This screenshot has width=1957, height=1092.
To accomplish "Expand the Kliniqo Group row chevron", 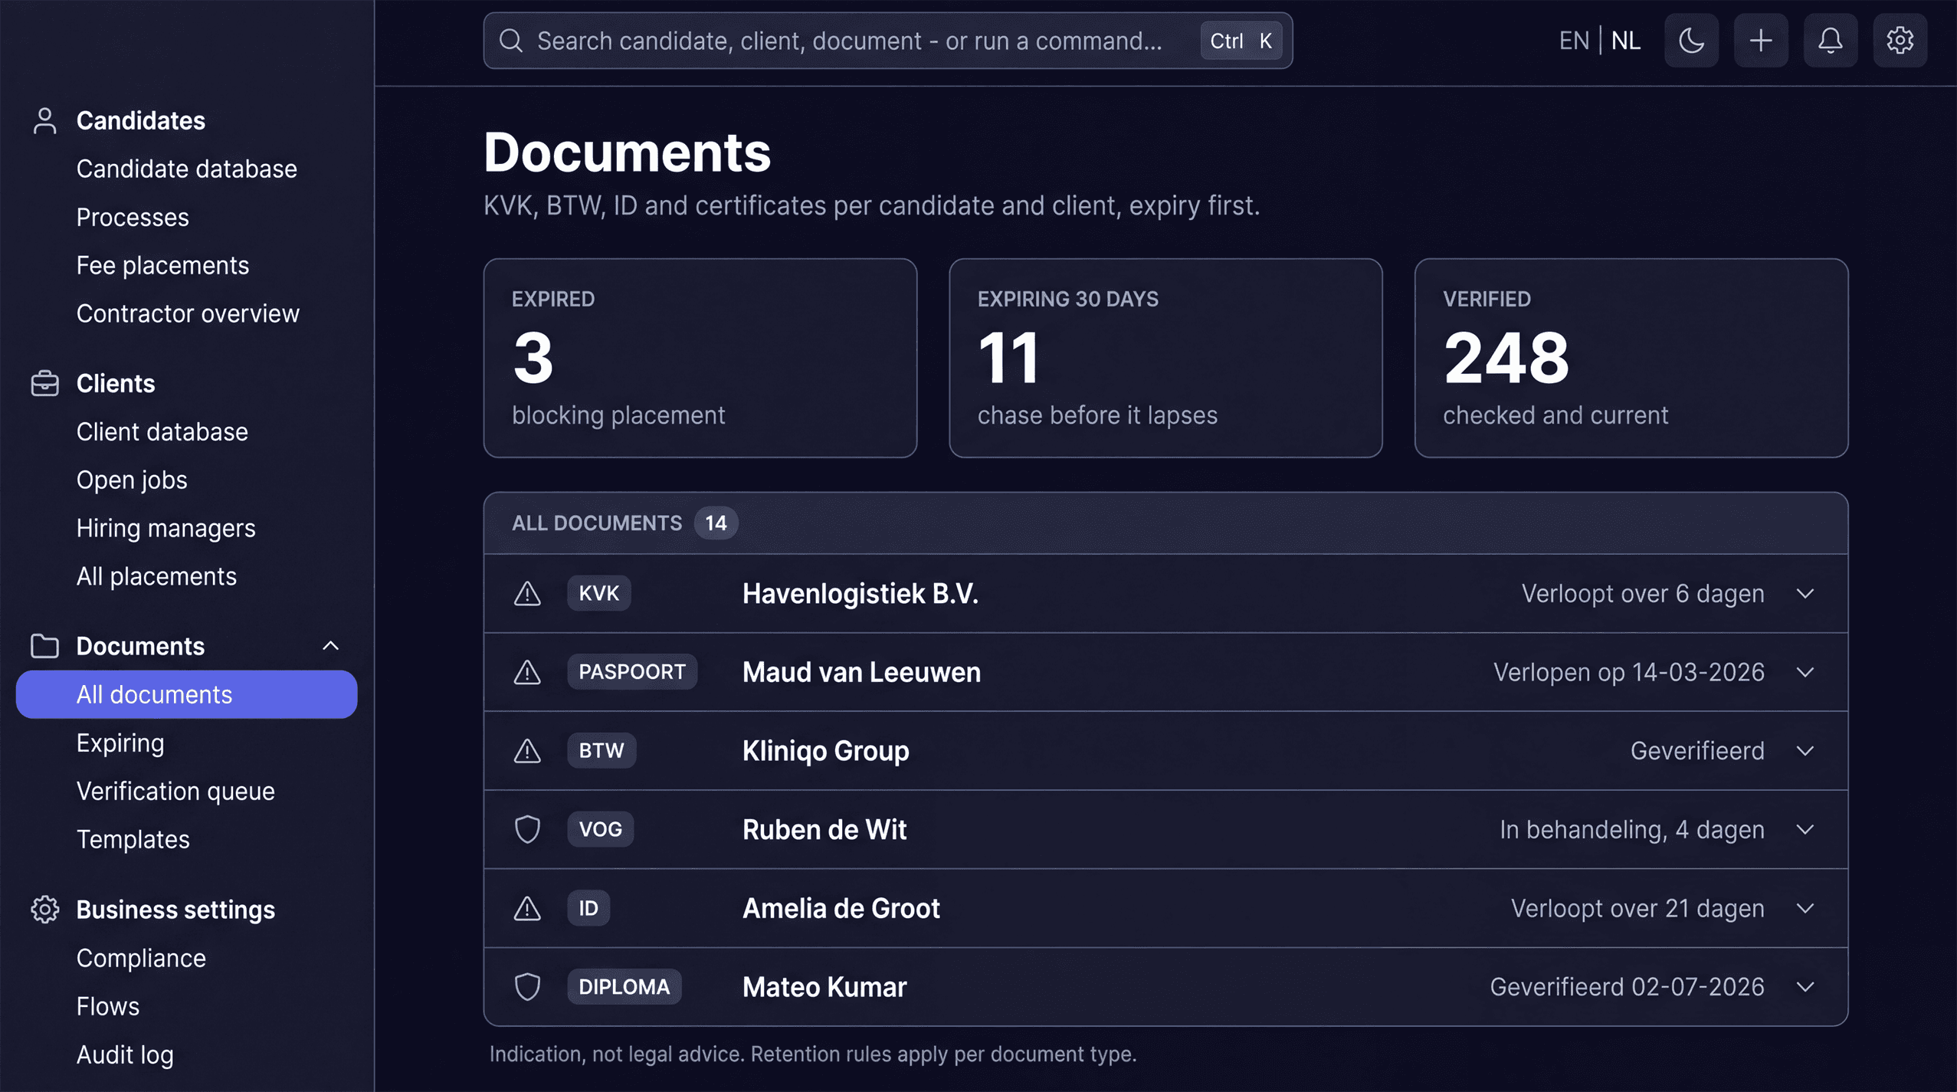I will (x=1805, y=751).
